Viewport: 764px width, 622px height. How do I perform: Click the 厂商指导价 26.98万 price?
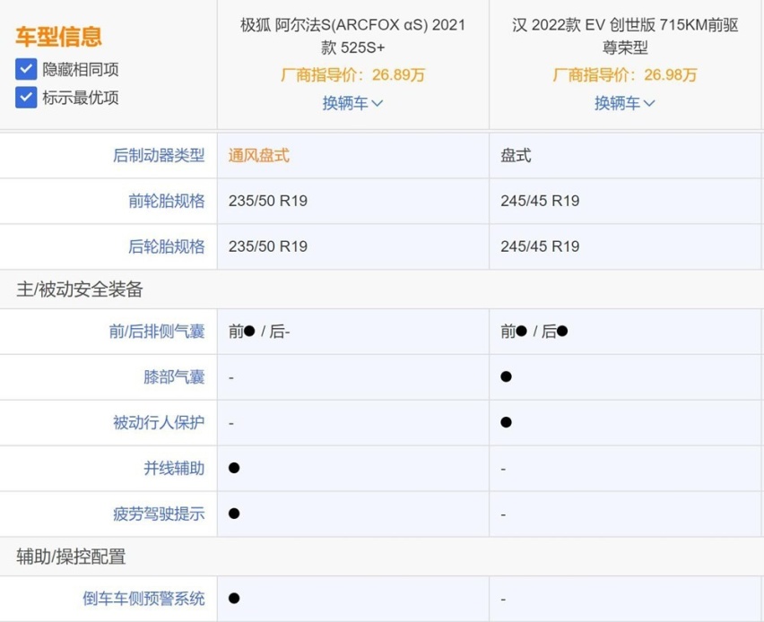pyautogui.click(x=625, y=74)
